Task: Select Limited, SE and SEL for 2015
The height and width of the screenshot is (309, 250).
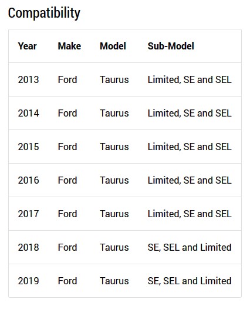Action: click(190, 147)
